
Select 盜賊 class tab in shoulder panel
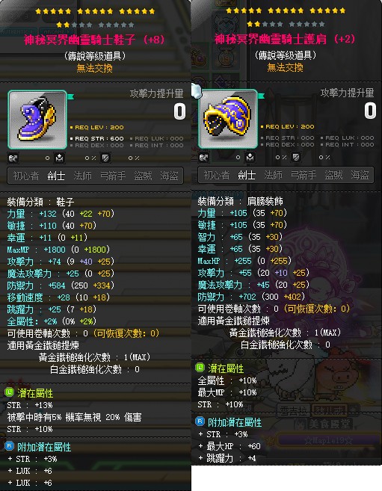pos(333,175)
